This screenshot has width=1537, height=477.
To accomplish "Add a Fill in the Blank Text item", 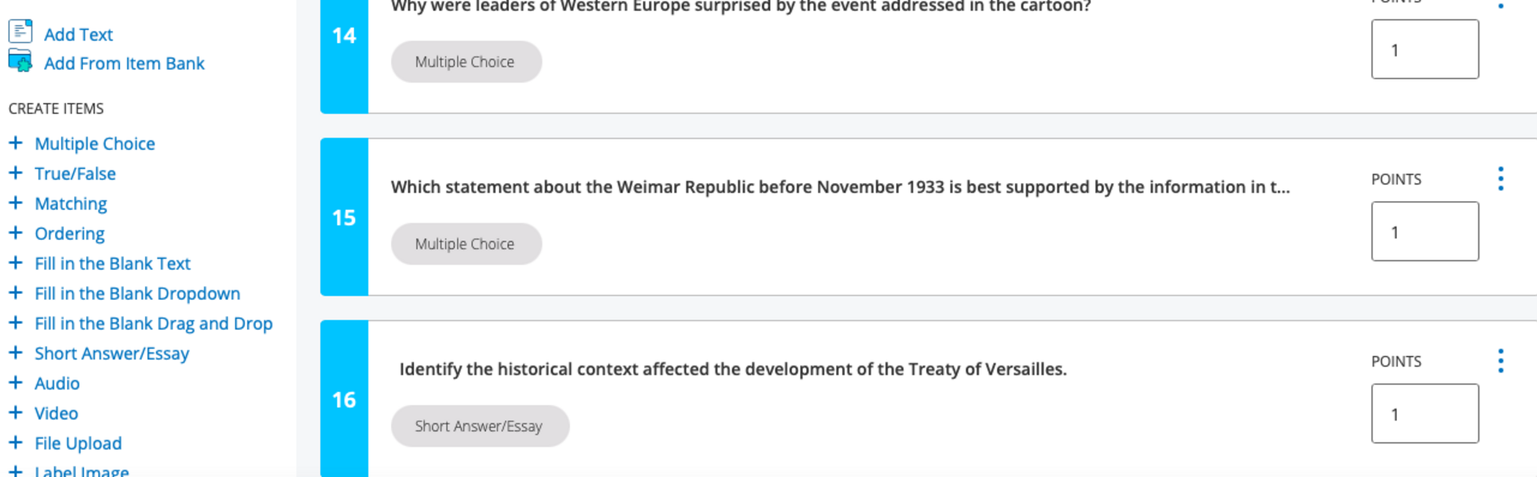I will click(x=112, y=263).
